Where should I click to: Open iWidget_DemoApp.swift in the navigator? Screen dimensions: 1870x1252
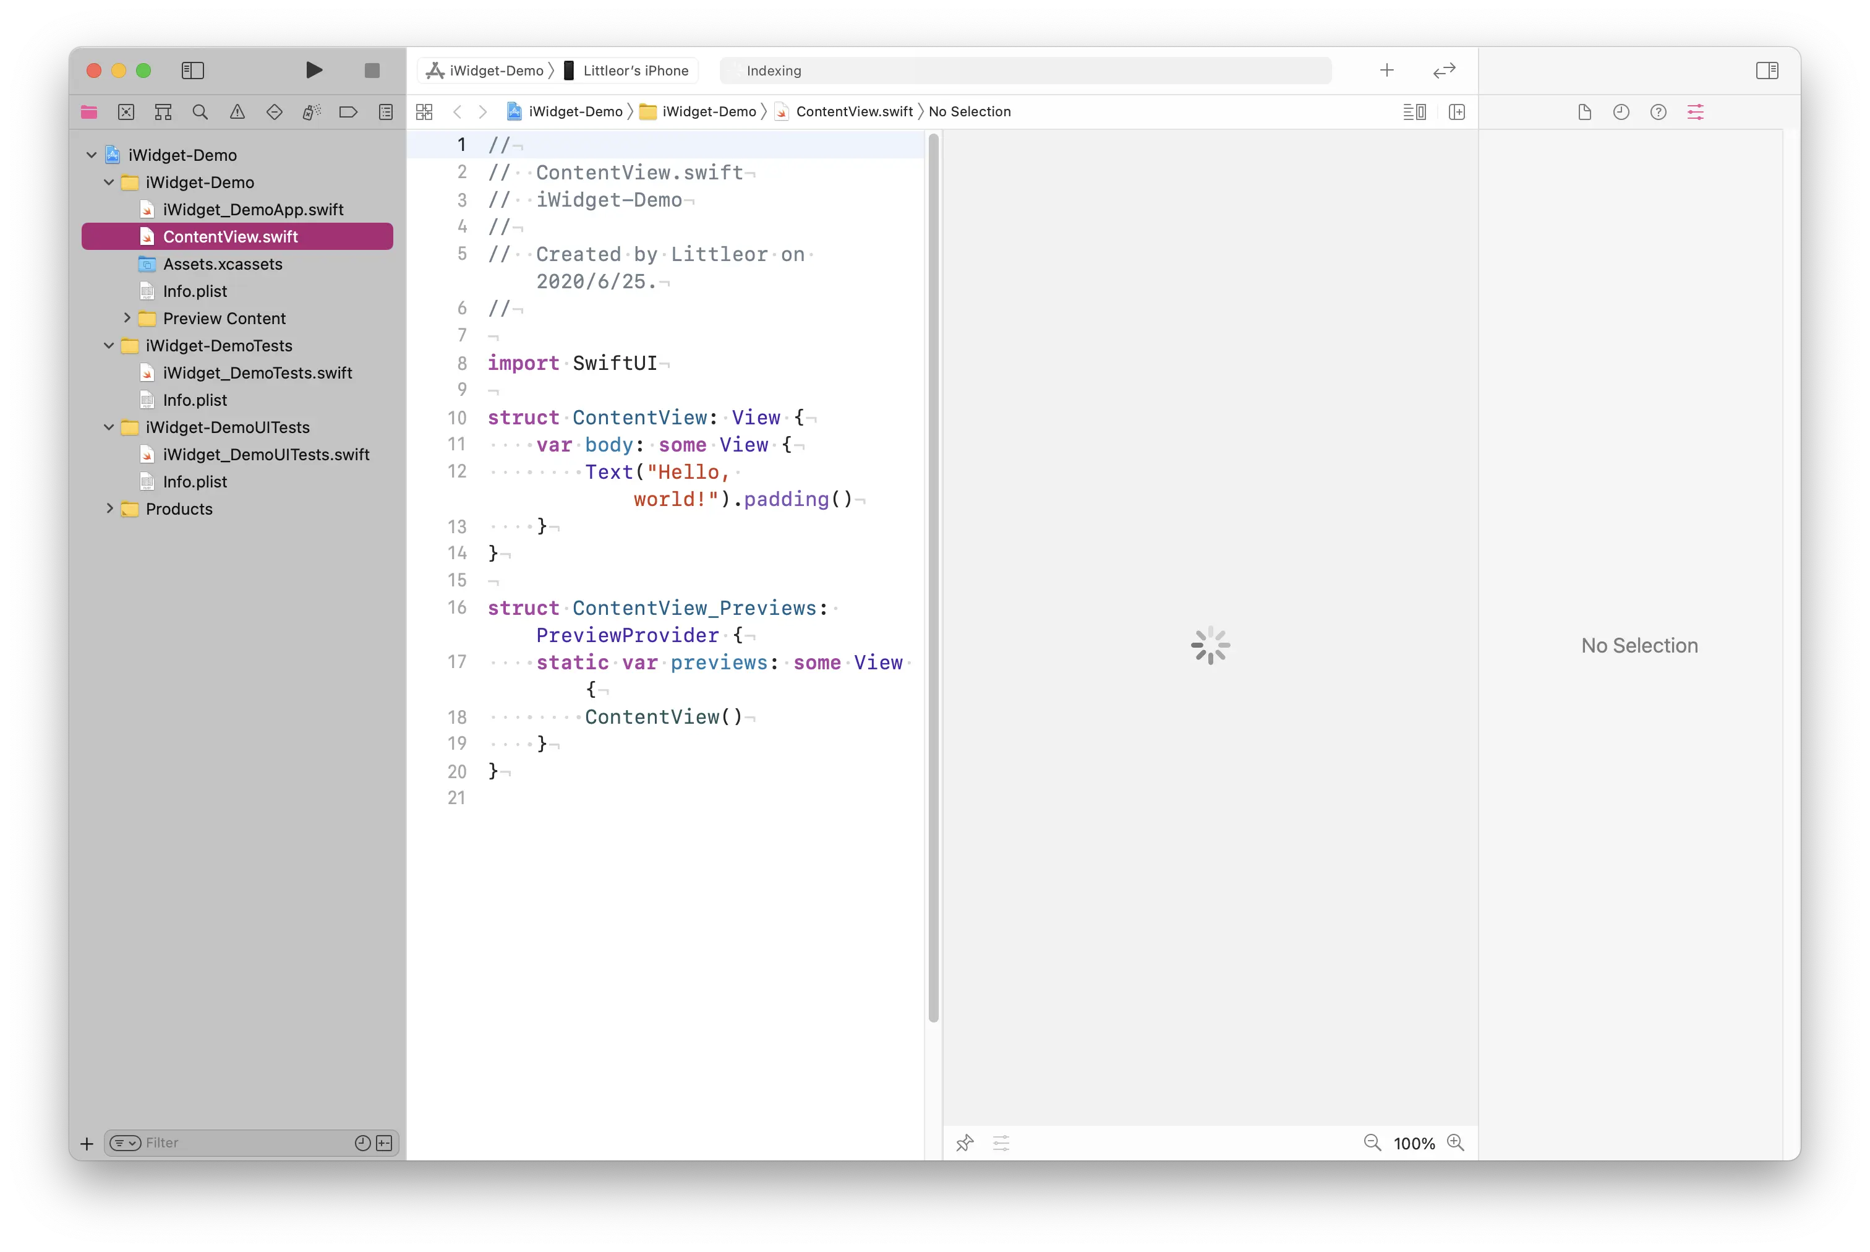pos(252,209)
